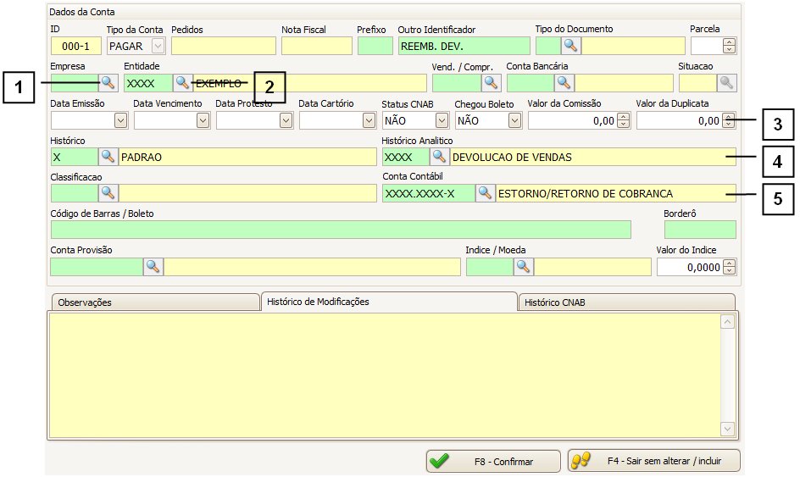
Task: Select the Histórico CNAB tab
Action: pyautogui.click(x=625, y=302)
